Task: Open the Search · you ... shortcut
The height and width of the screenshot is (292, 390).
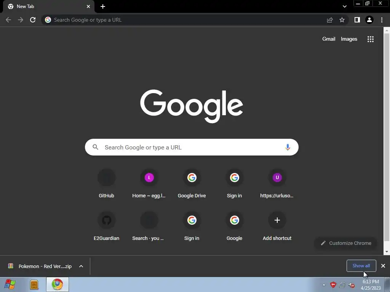Action: pyautogui.click(x=149, y=226)
